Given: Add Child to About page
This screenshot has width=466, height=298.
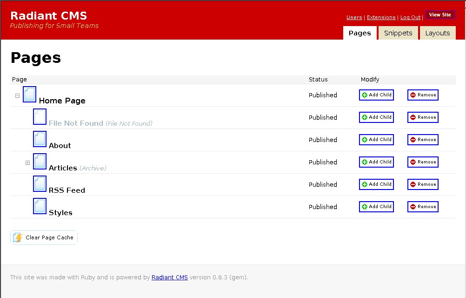Looking at the screenshot, I should tap(376, 140).
